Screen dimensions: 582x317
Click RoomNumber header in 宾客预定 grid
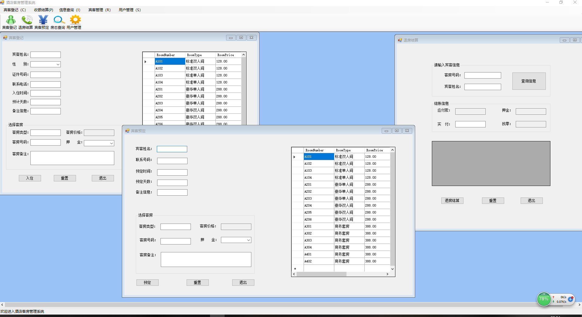click(319, 150)
